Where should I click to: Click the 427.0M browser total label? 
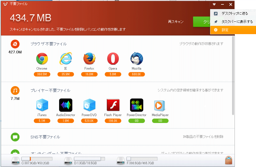[x=15, y=52]
